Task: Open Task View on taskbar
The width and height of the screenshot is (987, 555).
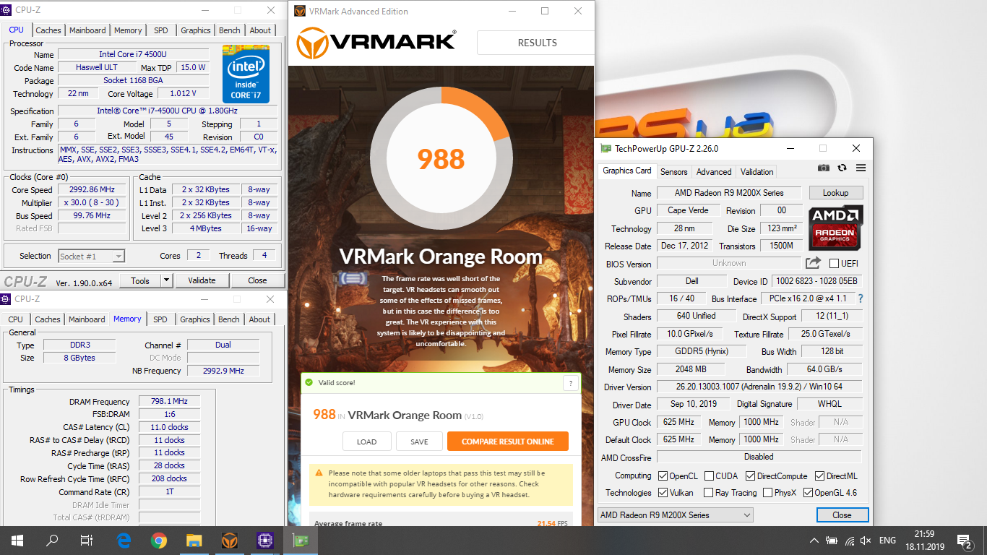Action: pyautogui.click(x=87, y=541)
